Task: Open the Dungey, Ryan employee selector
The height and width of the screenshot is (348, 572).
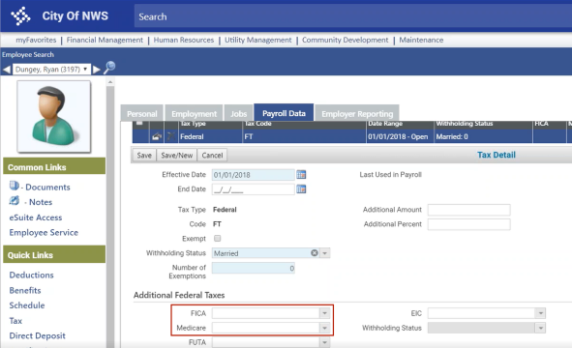Action: click(51, 70)
